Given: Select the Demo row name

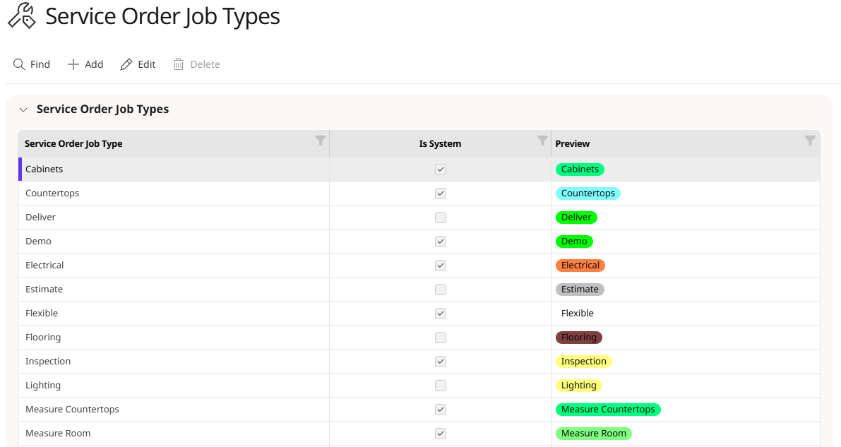Looking at the screenshot, I should pyautogui.click(x=38, y=242).
